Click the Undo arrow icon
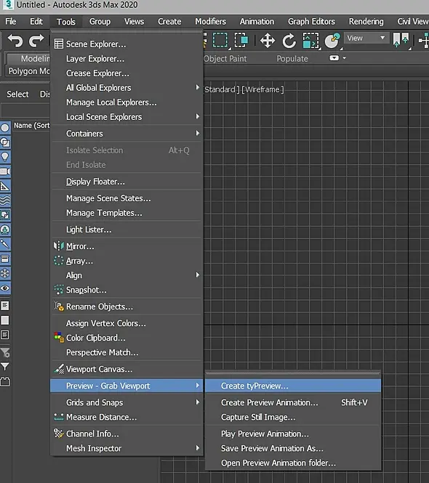Image resolution: width=429 pixels, height=483 pixels. click(x=15, y=41)
